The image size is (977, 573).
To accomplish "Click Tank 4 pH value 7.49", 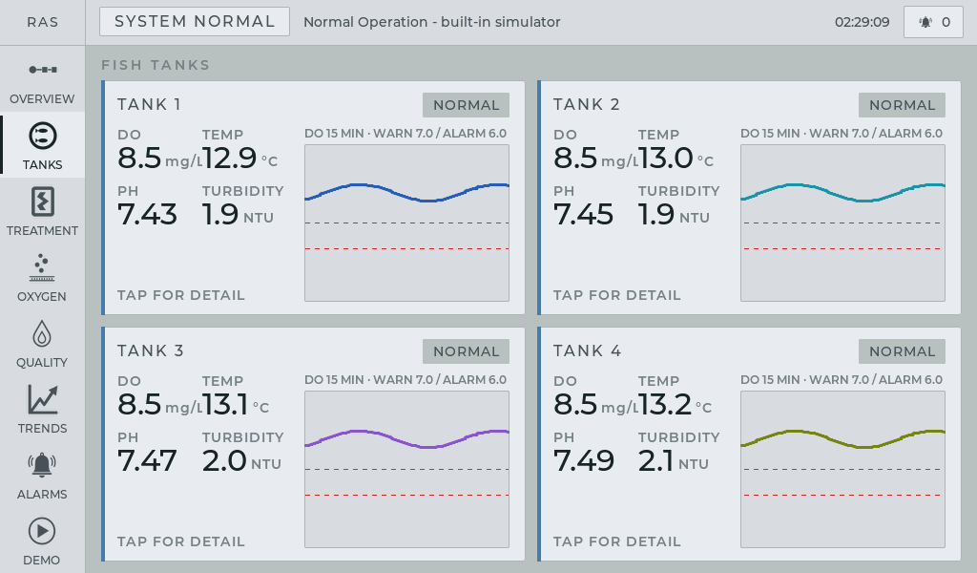I will tap(584, 460).
